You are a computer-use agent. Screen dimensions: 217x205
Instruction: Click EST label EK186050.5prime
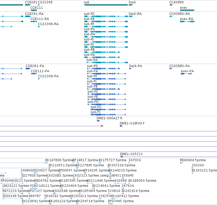[142, 181]
